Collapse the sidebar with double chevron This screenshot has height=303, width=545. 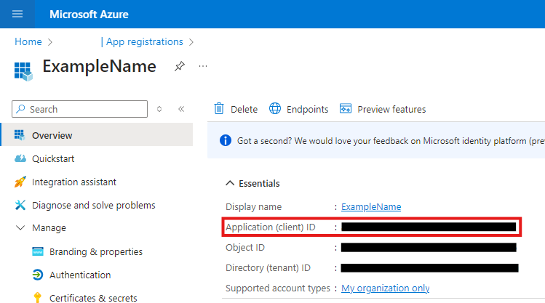click(181, 109)
